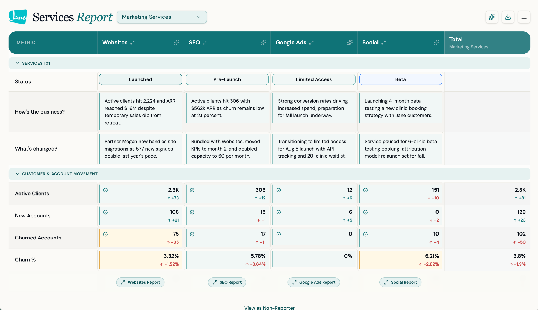Image resolution: width=538 pixels, height=310 pixels.
Task: Click the check icon in SEO New Accounts cell
Action: (x=192, y=212)
